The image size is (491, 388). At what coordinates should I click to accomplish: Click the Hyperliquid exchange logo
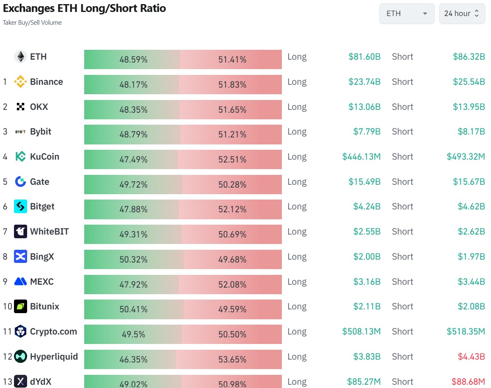pyautogui.click(x=21, y=357)
